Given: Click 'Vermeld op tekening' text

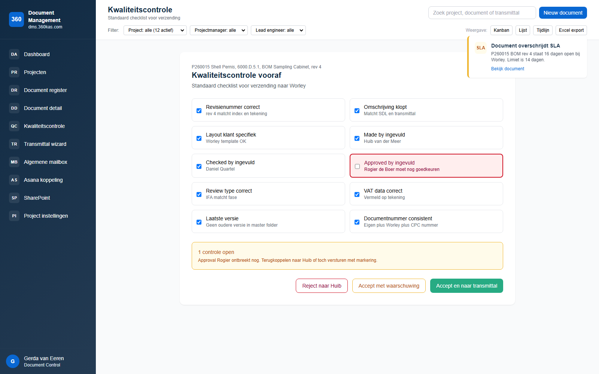Looking at the screenshot, I should pyautogui.click(x=384, y=197).
